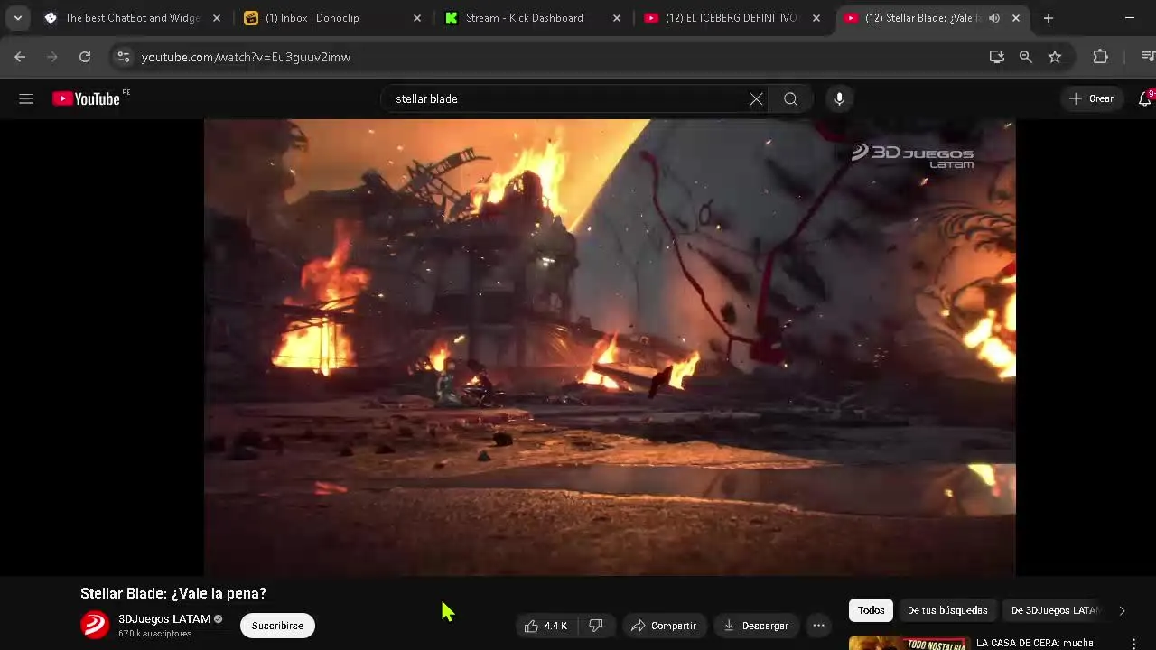The image size is (1156, 650).
Task: Close The best ChatBot tab
Action: tap(217, 18)
